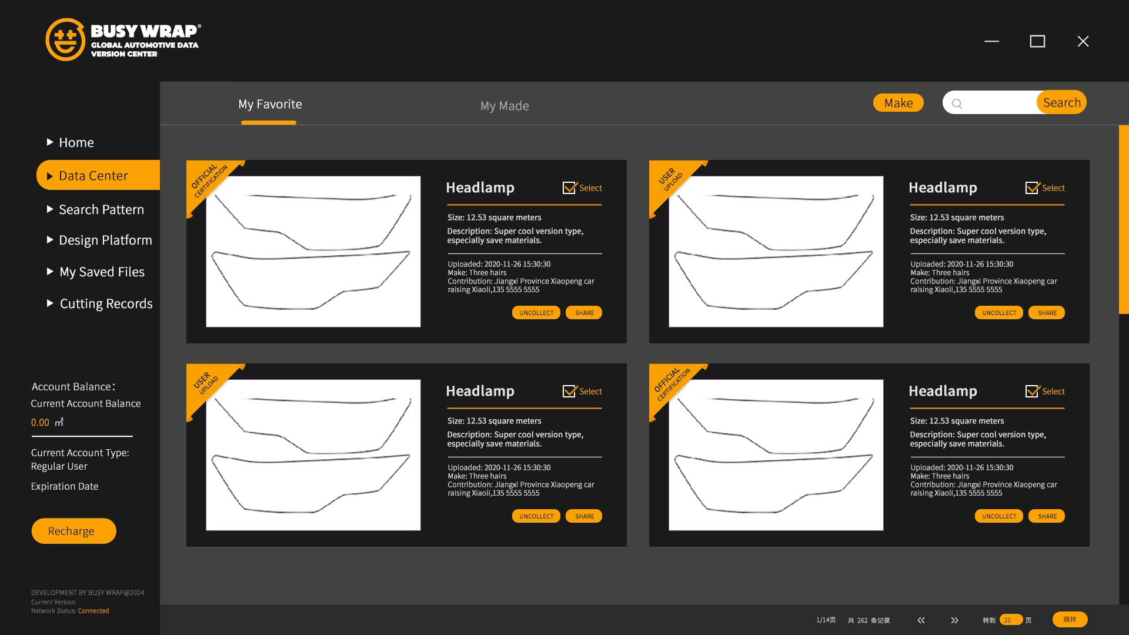Share the bottom-right Official Headlamp card
The height and width of the screenshot is (635, 1129).
click(x=1047, y=516)
